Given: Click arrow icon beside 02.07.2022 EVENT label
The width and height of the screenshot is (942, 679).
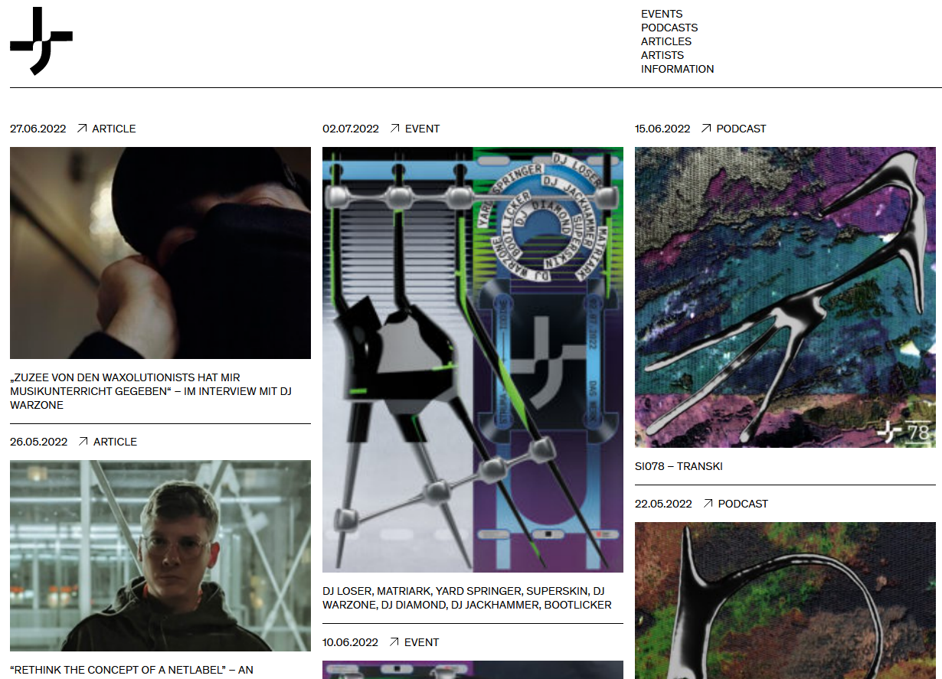Looking at the screenshot, I should pos(395,129).
